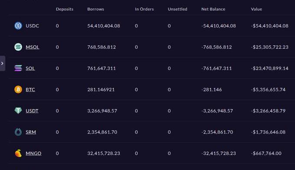Click the orange BTC icon
Screen dimensions: 295x170
(x=18, y=89)
